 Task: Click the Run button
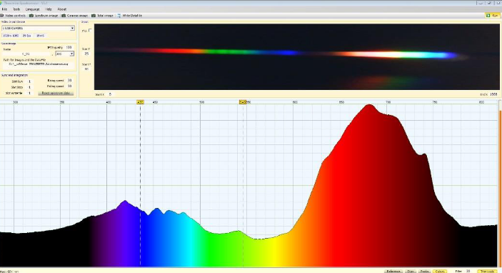pyautogui.click(x=493, y=16)
